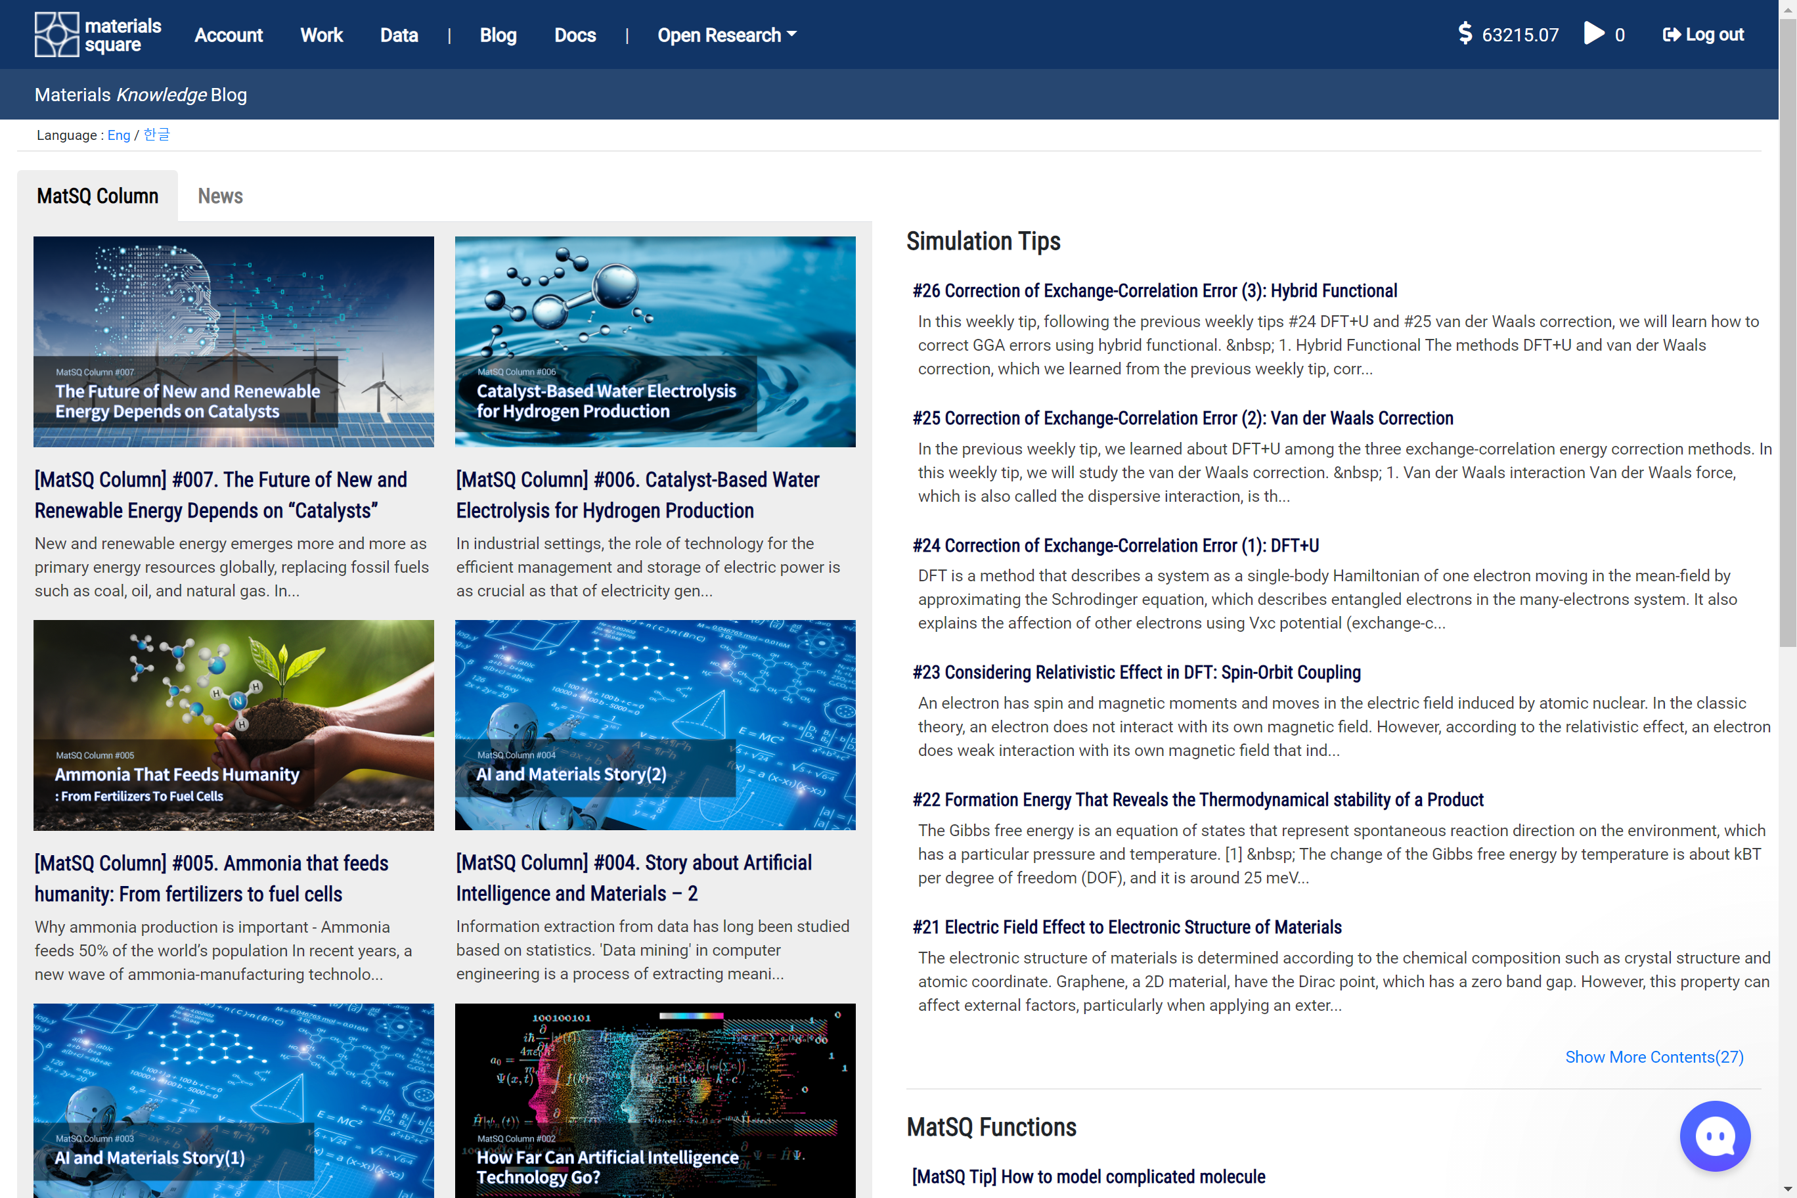Switch language to Korean (한글)
This screenshot has height=1198, width=1797.
156,135
